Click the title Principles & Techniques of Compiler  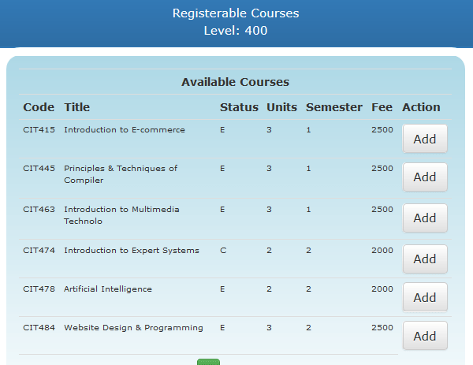pos(121,174)
